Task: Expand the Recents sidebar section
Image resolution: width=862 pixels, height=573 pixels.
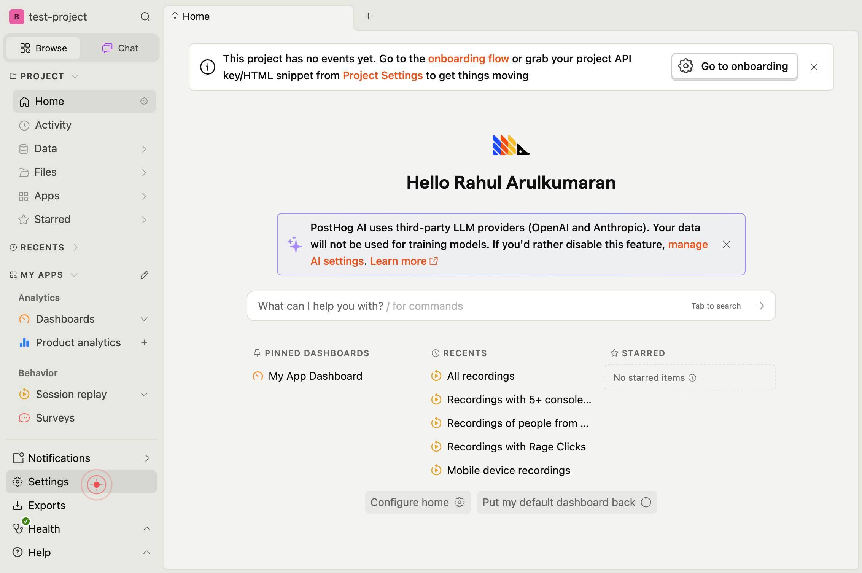Action: coord(76,247)
